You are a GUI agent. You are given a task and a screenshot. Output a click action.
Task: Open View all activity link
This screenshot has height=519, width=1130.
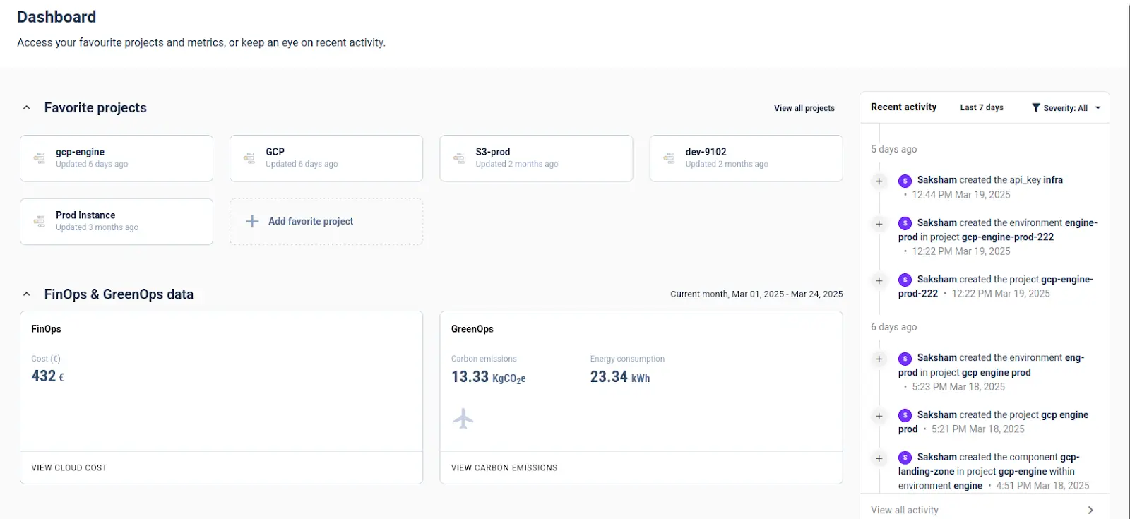[x=905, y=510]
